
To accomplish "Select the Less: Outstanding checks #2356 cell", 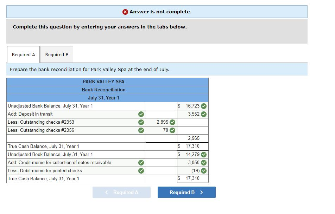I will click(76, 130).
